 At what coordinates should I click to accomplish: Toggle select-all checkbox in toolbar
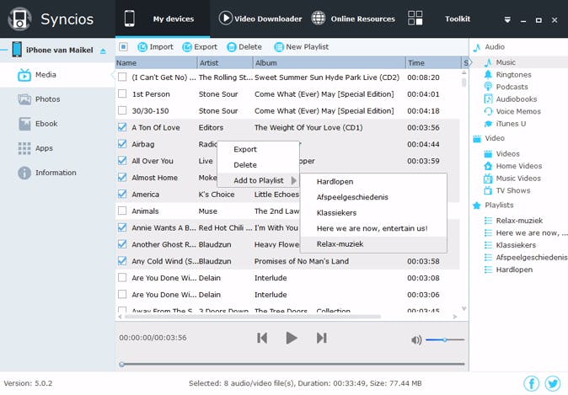pyautogui.click(x=124, y=47)
